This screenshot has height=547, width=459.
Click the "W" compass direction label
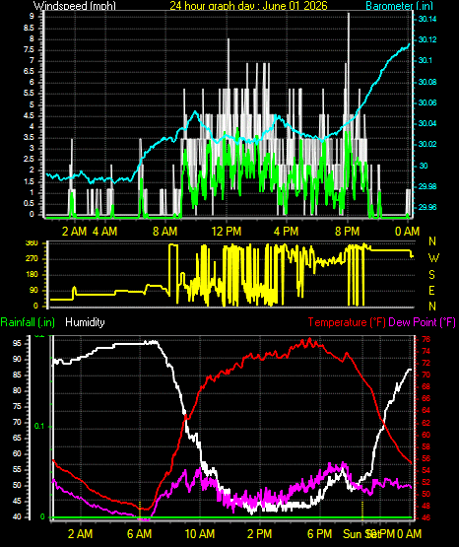click(x=433, y=258)
